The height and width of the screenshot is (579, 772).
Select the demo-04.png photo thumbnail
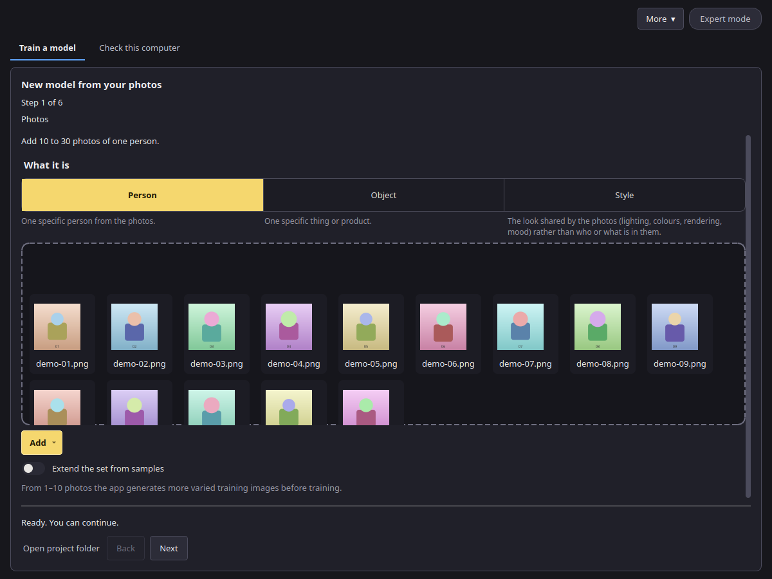coord(294,334)
